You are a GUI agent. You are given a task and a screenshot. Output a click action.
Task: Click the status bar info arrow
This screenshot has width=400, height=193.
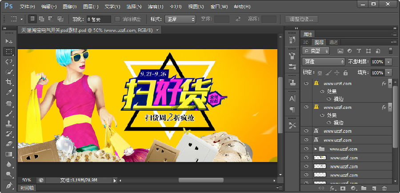click(115, 180)
